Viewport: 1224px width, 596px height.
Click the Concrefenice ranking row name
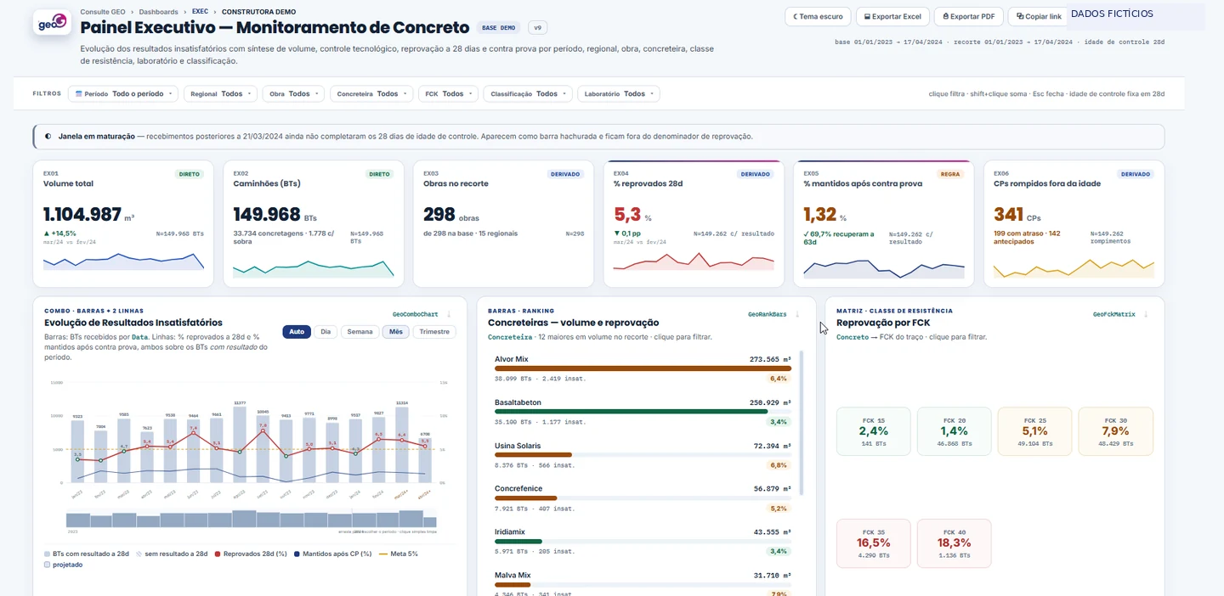click(518, 489)
